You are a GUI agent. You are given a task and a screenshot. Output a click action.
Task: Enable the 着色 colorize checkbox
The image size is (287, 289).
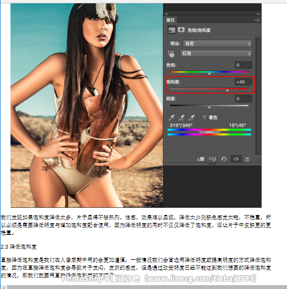pos(204,117)
